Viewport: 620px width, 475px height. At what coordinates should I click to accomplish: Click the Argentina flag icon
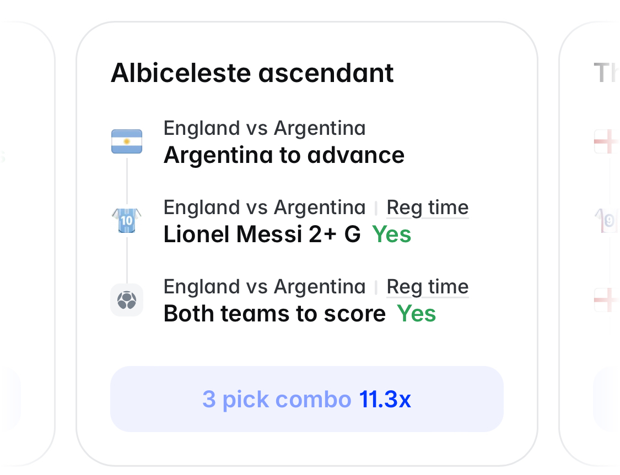click(x=127, y=141)
